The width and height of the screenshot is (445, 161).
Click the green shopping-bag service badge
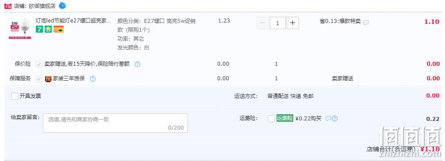click(x=48, y=29)
